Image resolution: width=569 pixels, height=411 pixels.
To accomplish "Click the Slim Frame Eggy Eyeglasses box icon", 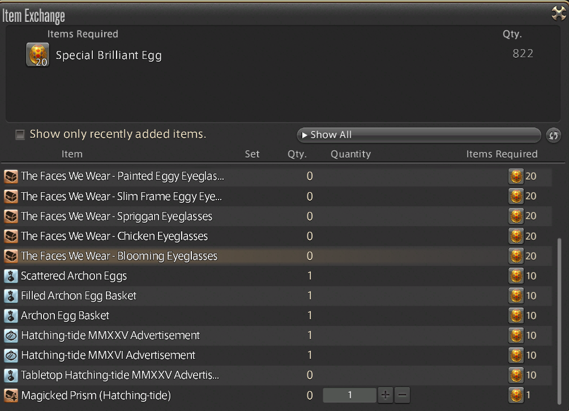I will [11, 197].
